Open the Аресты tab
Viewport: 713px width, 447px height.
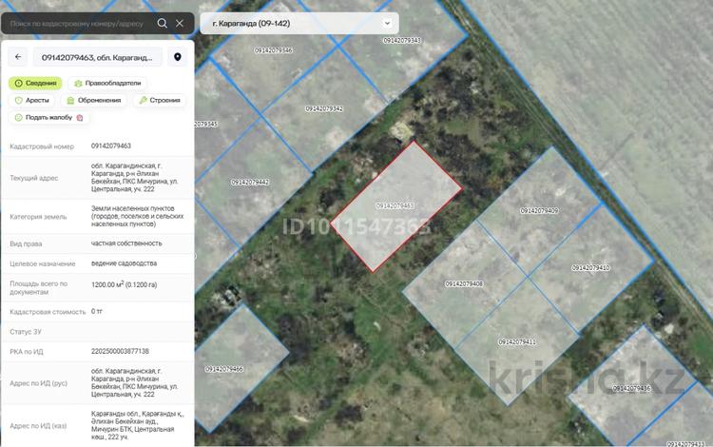[31, 100]
